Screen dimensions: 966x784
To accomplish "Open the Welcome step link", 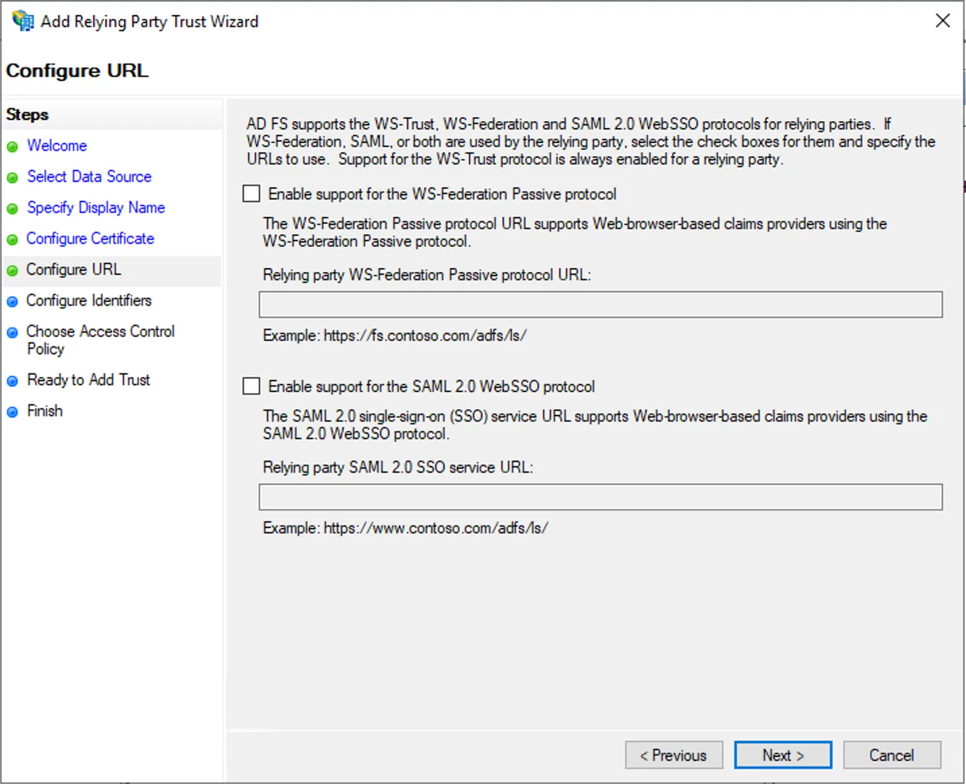I will [57, 145].
